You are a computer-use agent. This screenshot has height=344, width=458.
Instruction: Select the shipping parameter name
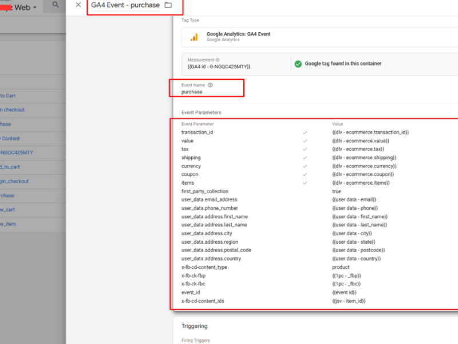(191, 157)
